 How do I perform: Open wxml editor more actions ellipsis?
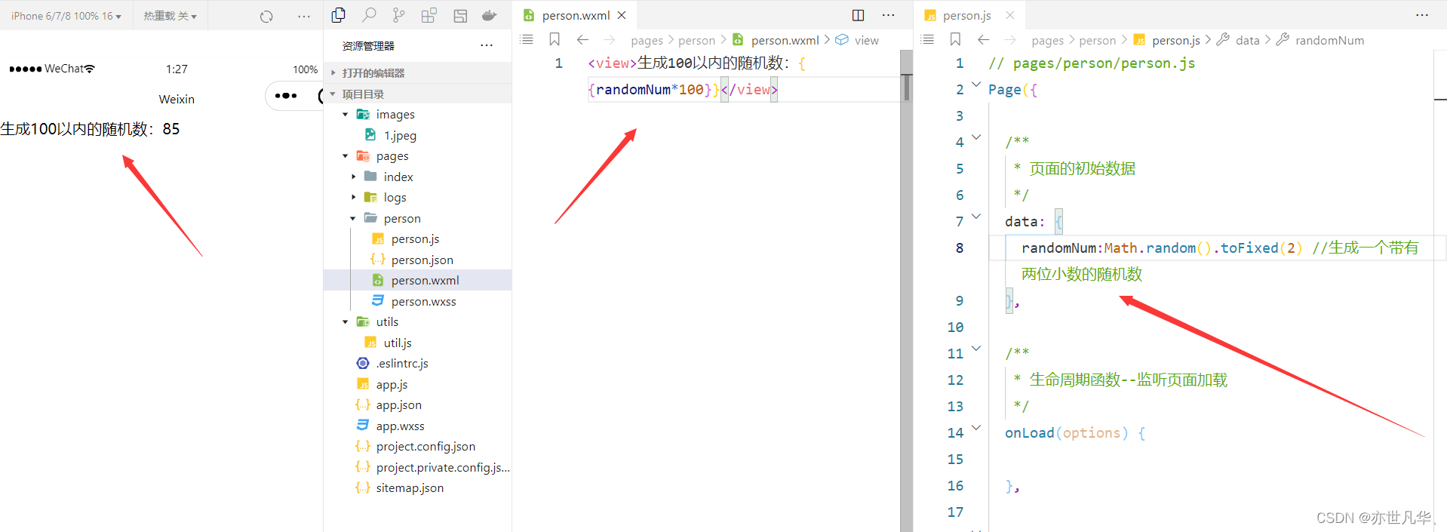point(889,15)
